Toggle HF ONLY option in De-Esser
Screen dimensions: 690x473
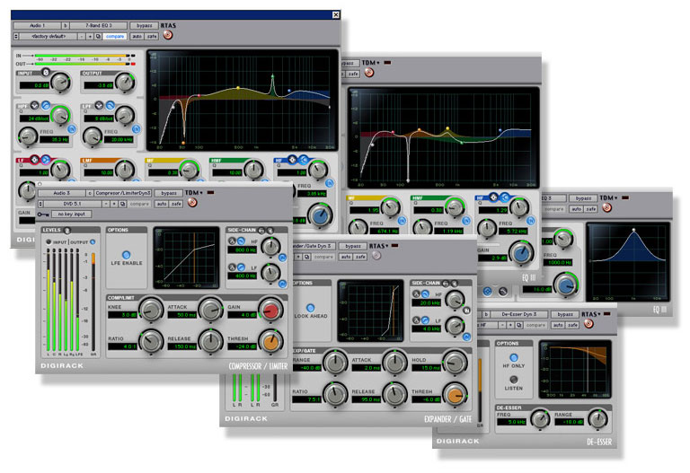514,357
